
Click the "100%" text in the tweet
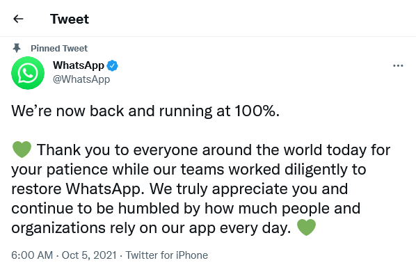coord(255,111)
